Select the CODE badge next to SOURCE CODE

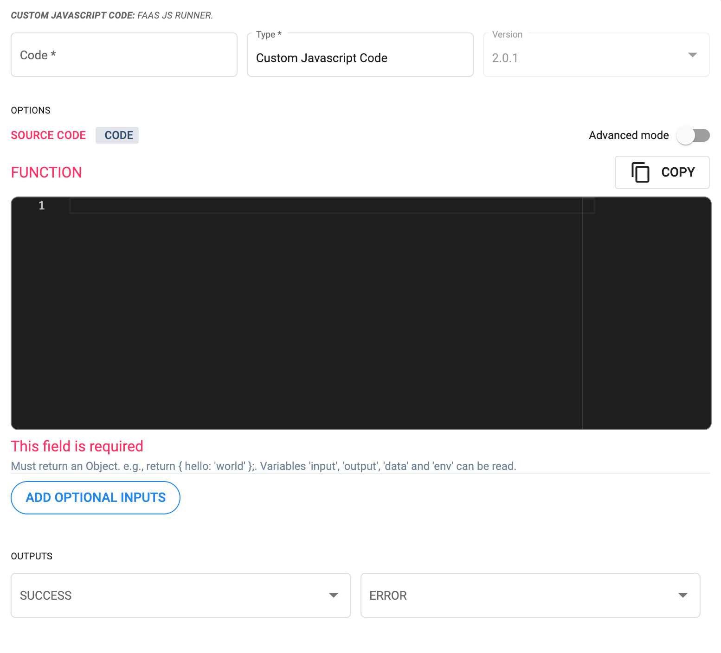coord(117,135)
